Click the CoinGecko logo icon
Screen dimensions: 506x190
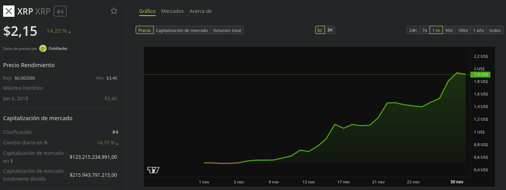coord(43,49)
